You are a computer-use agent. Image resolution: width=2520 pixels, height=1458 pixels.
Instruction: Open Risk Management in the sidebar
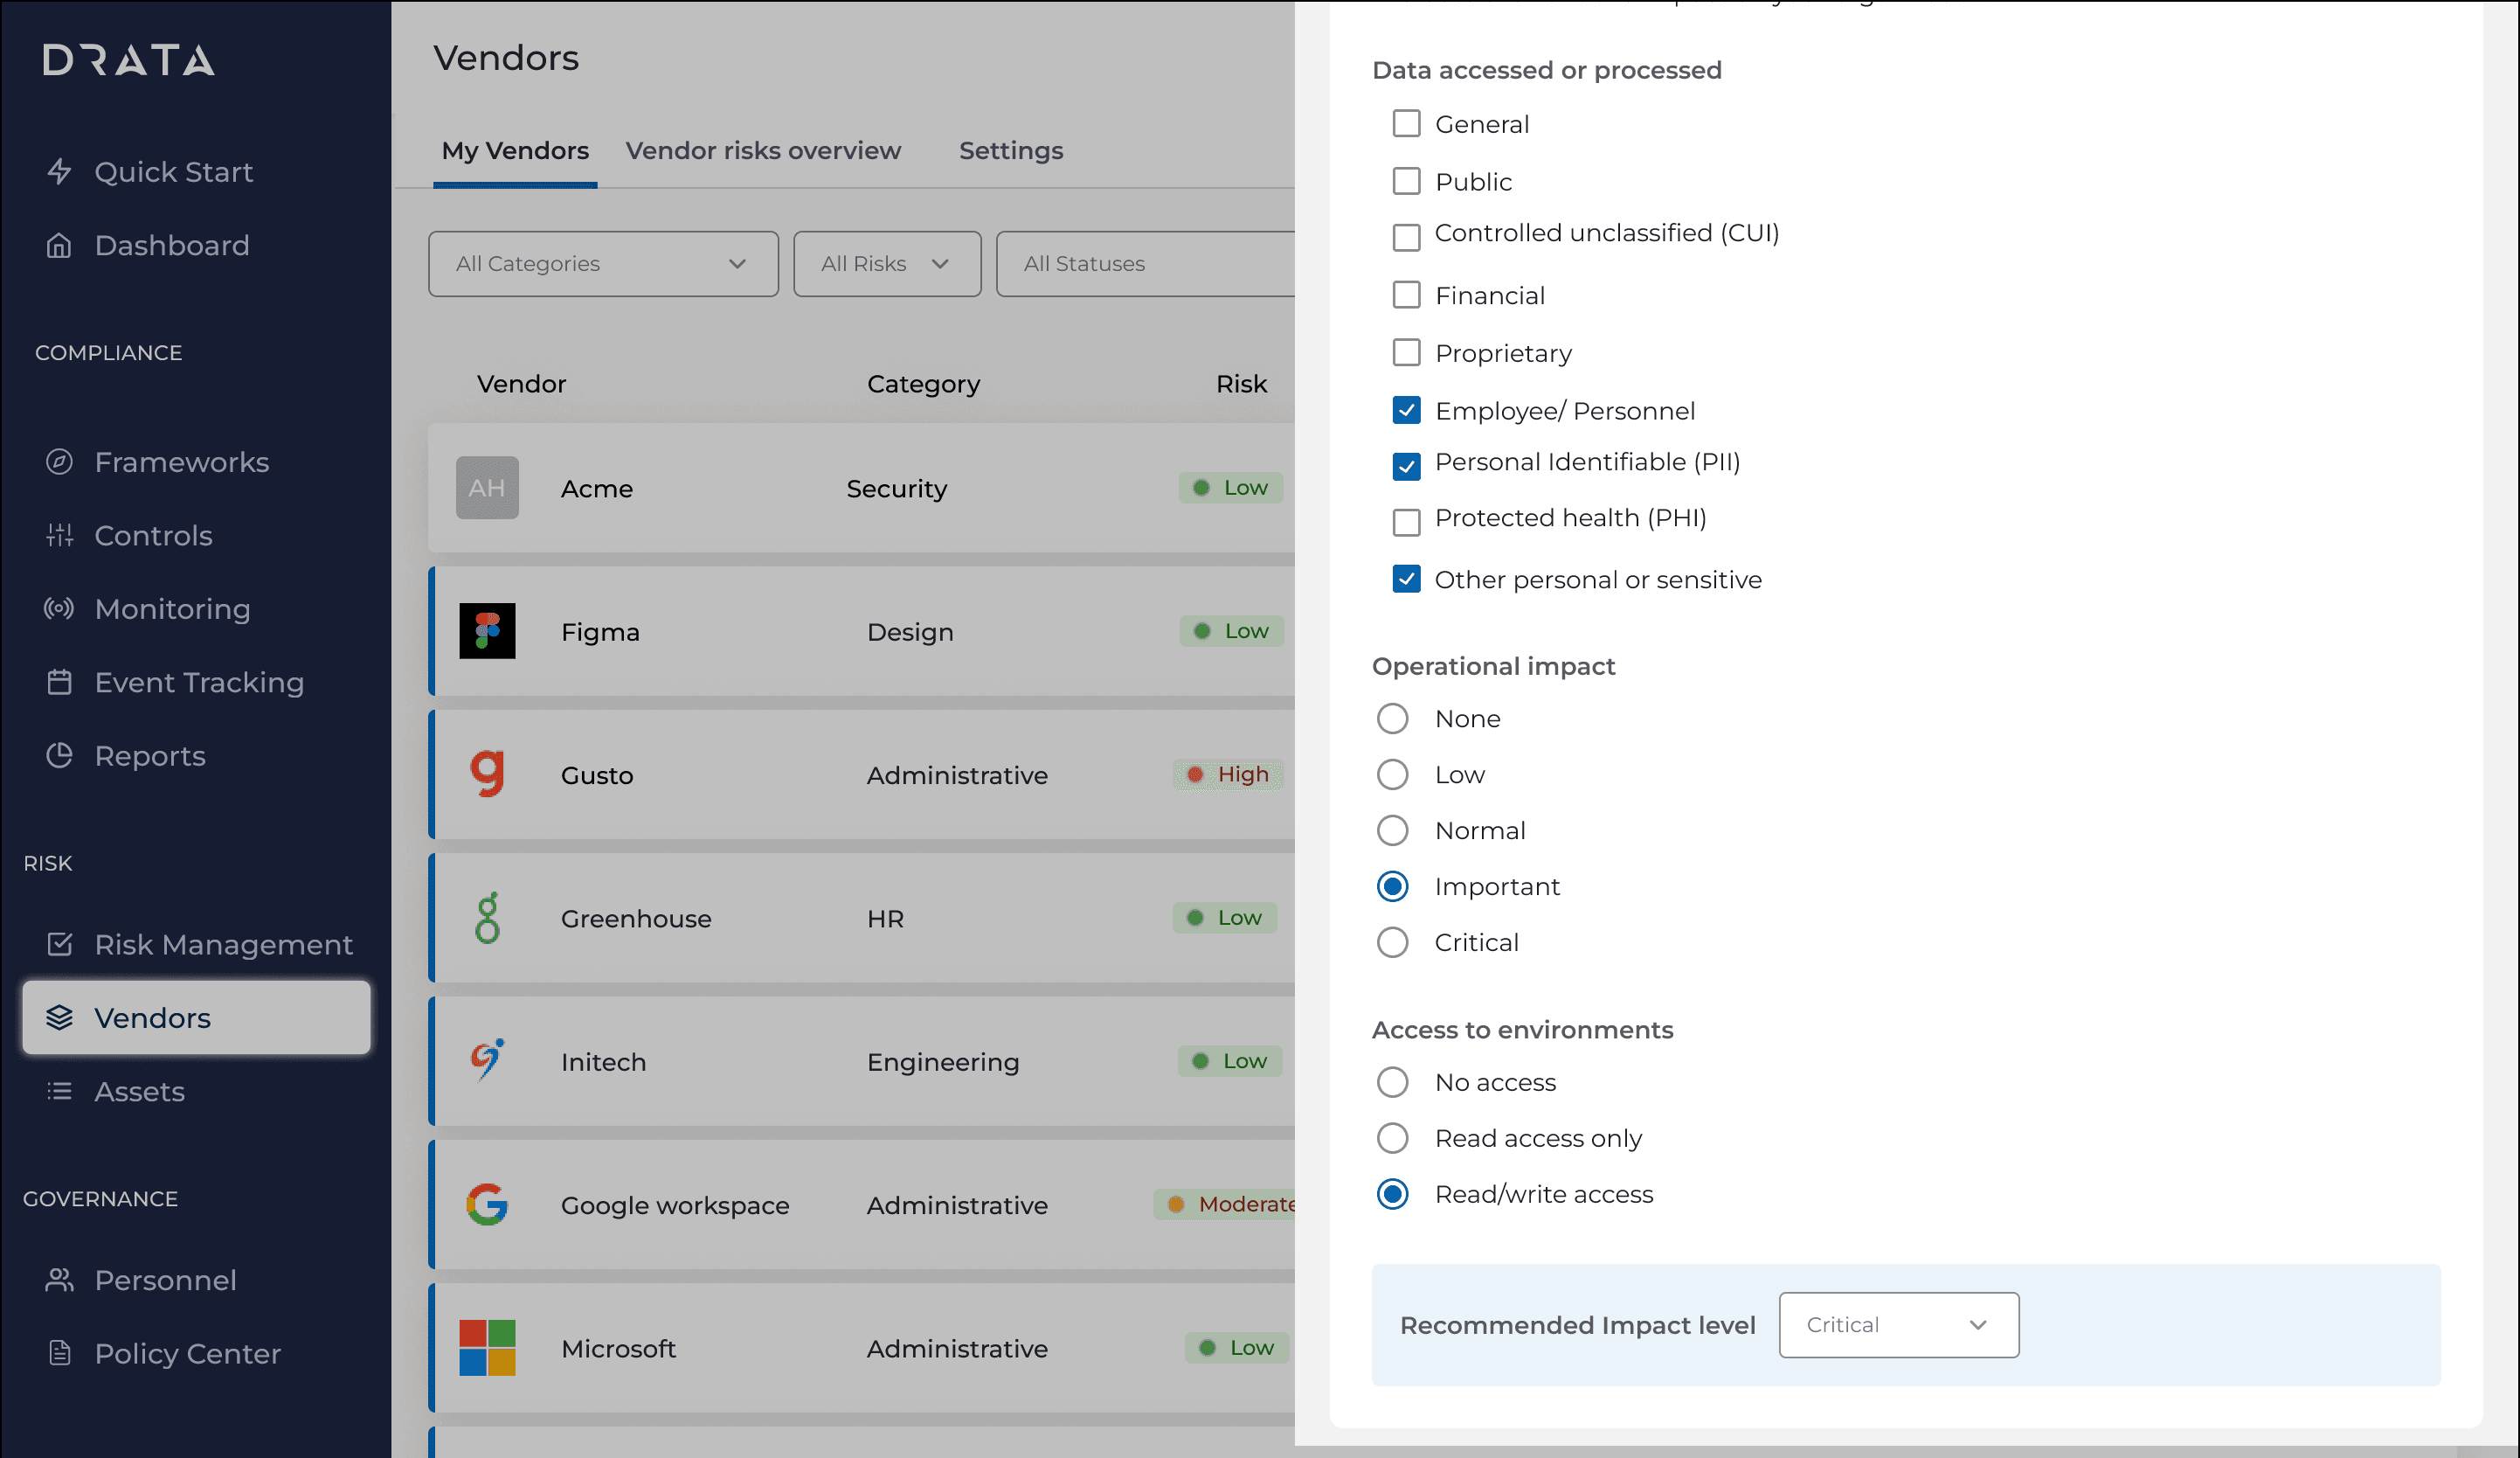coord(222,945)
